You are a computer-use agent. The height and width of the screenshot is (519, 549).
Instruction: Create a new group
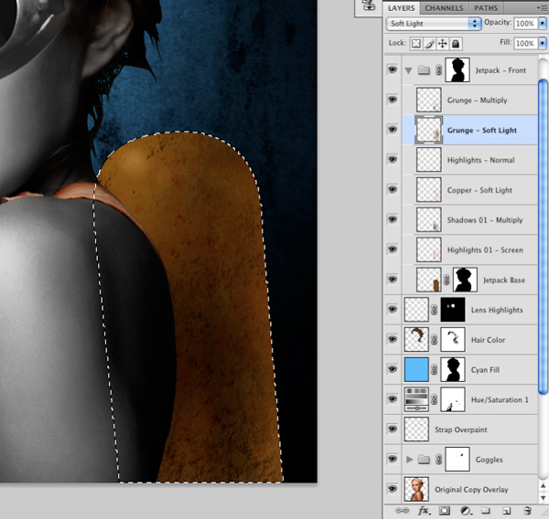pos(486,511)
